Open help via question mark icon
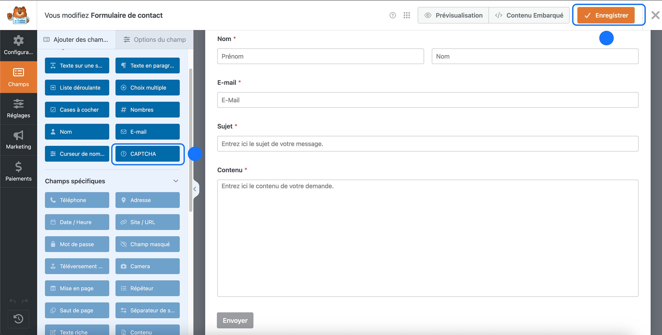 [392, 15]
